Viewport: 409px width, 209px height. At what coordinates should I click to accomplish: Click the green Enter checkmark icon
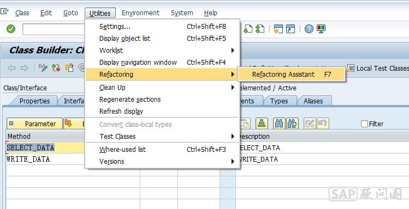tap(11, 29)
